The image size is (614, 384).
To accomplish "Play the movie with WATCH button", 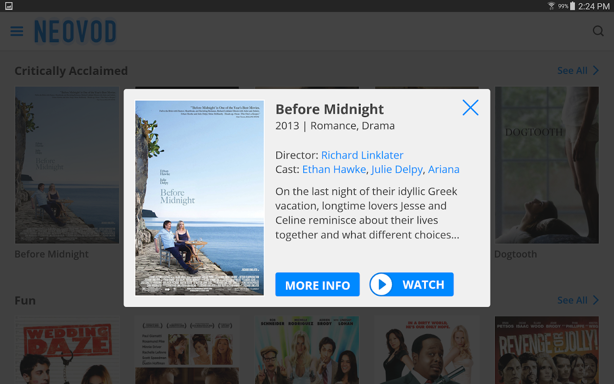I will click(412, 285).
